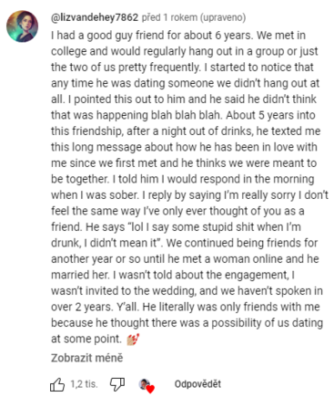The width and height of the screenshot is (334, 397).
Task: Dislike the comment with thumbs-down icon
Action: (x=117, y=384)
